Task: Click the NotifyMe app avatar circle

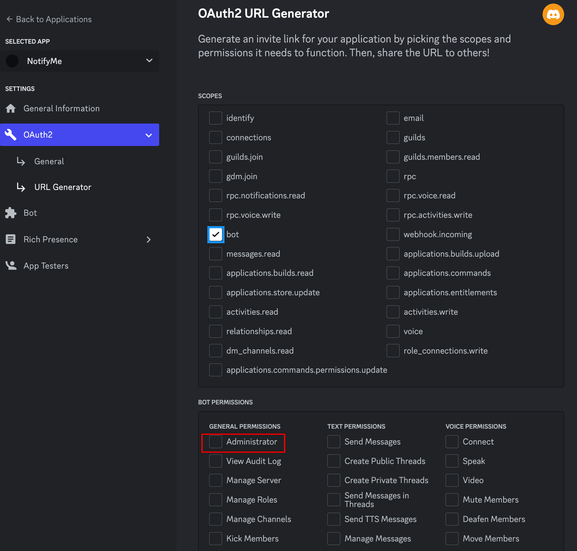Action: [x=12, y=61]
